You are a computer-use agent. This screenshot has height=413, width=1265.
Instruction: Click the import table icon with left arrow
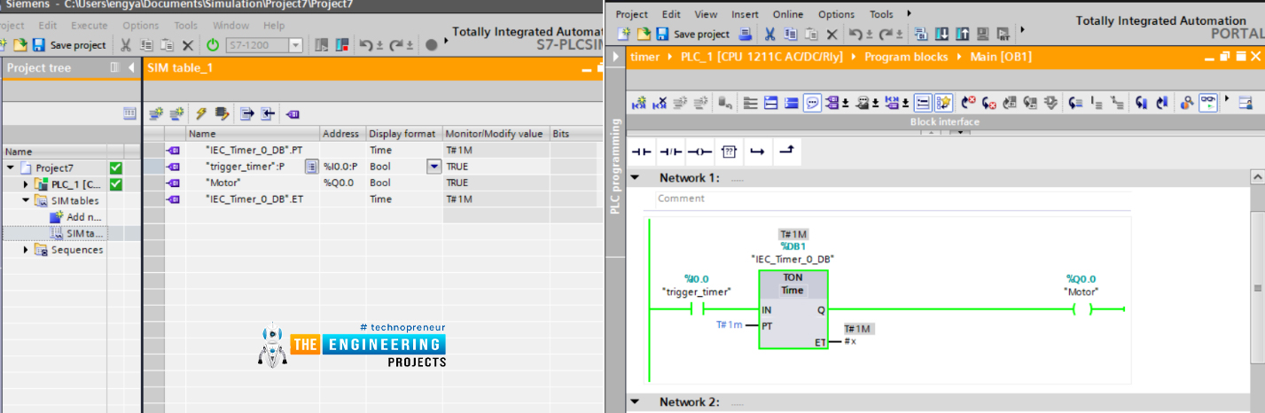coord(267,113)
